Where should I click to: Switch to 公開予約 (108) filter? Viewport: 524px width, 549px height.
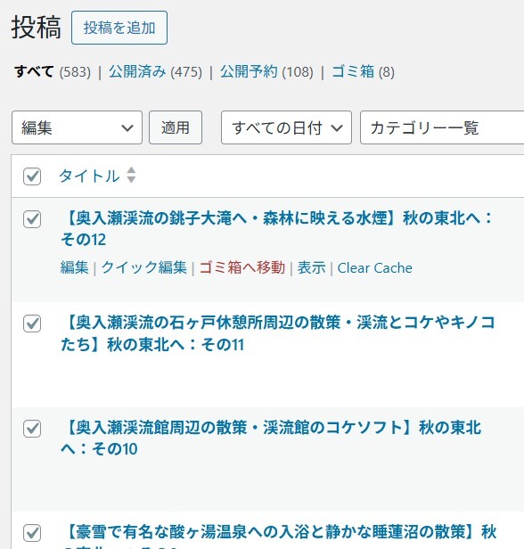[x=266, y=72]
